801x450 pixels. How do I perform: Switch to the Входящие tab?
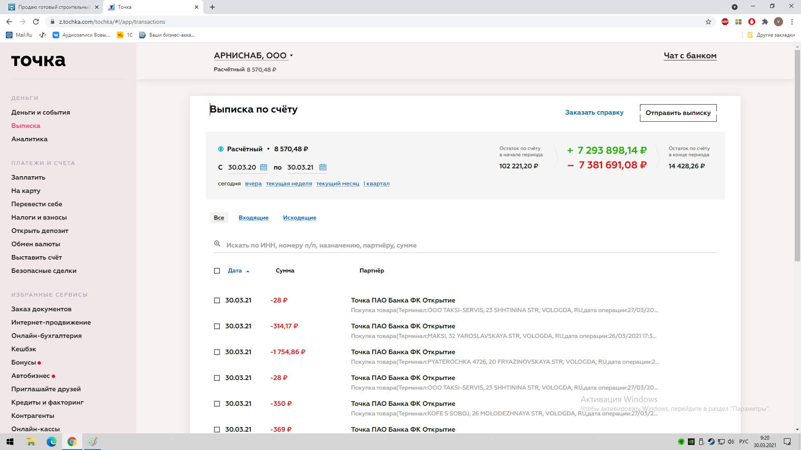coord(253,217)
